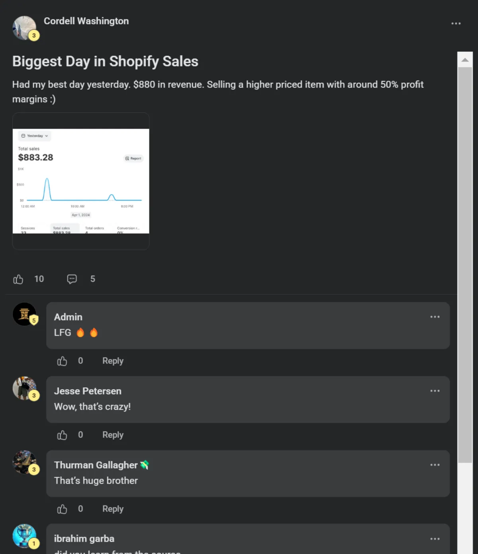View Jesse Petersen's profile picture
This screenshot has width=478, height=554.
pos(24,388)
